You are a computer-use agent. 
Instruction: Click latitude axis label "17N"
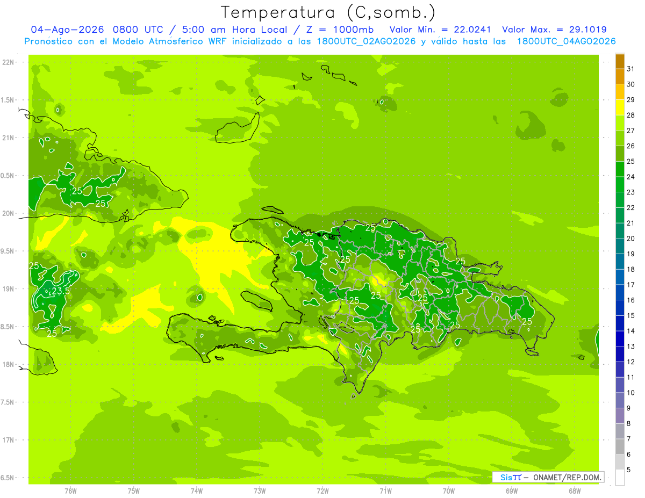pyautogui.click(x=8, y=440)
